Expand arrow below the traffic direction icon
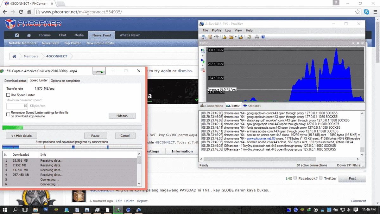The width and height of the screenshot is (380, 214). click(203, 65)
